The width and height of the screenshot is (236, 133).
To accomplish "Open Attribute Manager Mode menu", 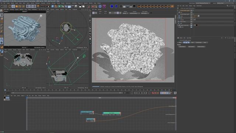I will point(181,38).
